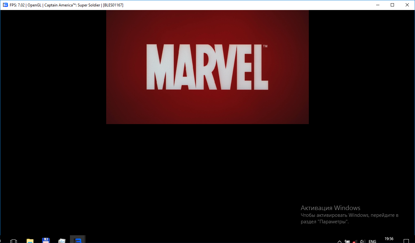The image size is (415, 243).
Task: Maximize the Captain America game window
Action: 392,5
